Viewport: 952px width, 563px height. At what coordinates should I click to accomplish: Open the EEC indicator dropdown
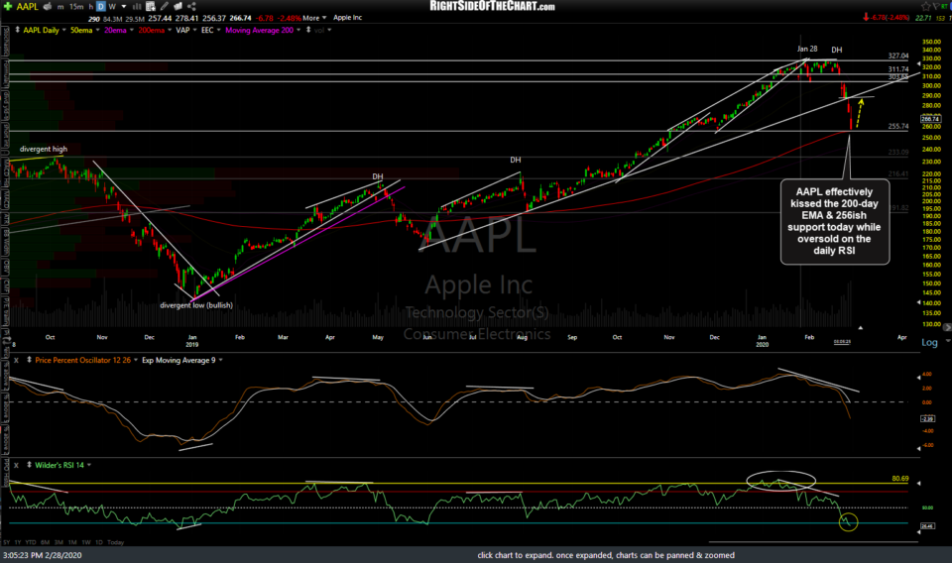pos(218,30)
